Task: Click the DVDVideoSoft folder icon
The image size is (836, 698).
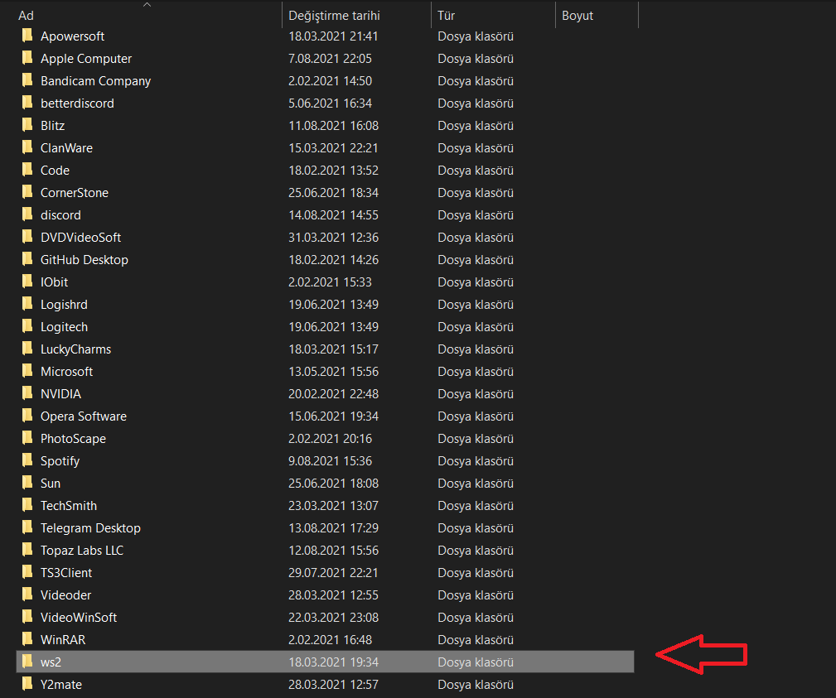Action: pos(27,237)
